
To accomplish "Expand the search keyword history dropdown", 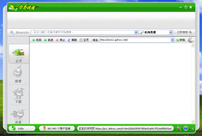I will coord(136,32).
